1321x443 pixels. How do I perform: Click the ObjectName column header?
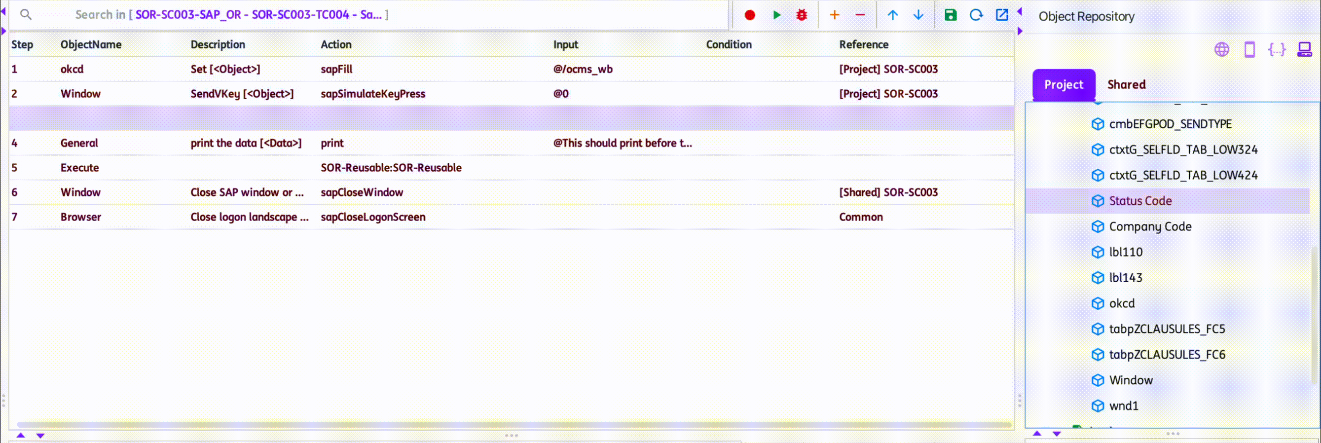[x=91, y=44]
